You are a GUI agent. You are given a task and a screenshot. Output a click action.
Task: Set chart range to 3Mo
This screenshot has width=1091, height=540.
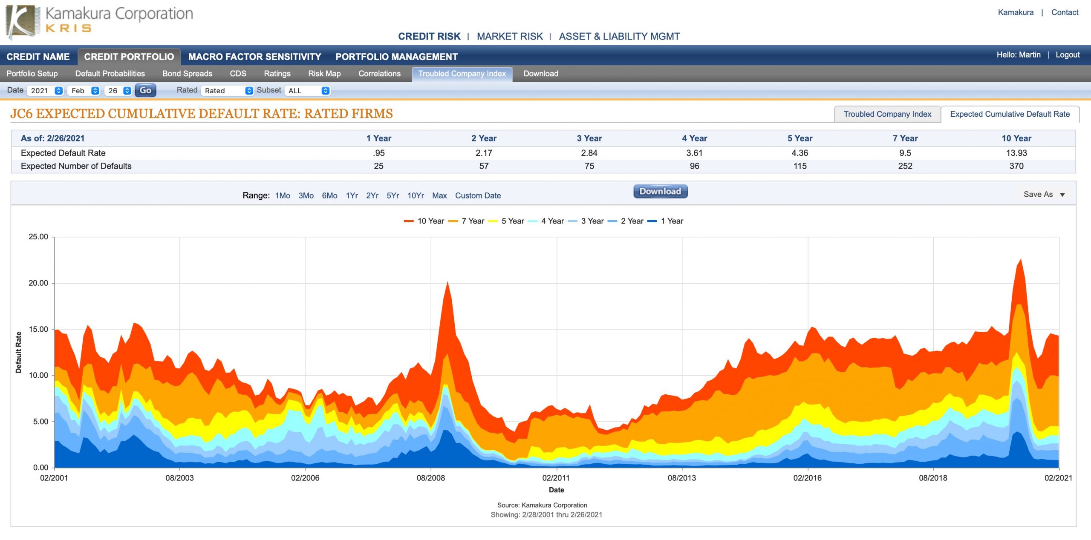(306, 195)
